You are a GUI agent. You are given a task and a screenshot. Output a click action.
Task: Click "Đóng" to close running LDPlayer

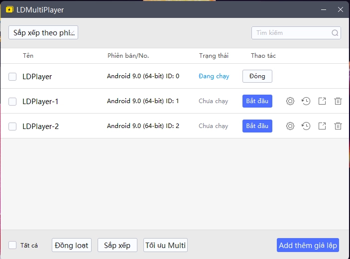[x=257, y=76]
